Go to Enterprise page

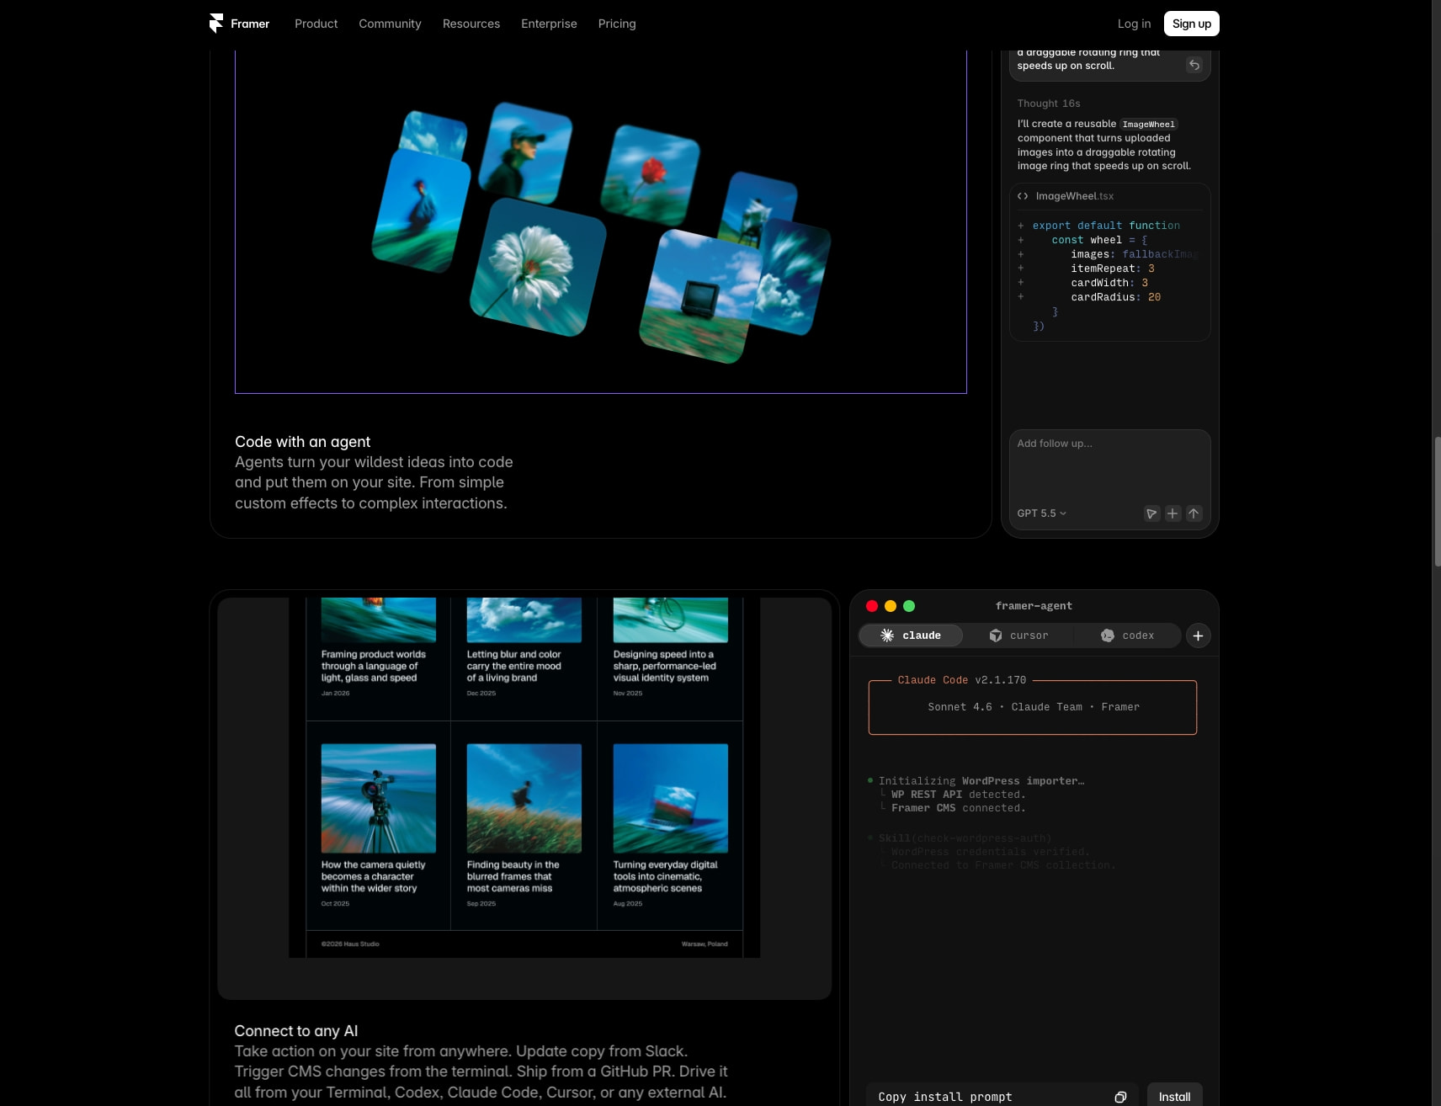tap(549, 24)
